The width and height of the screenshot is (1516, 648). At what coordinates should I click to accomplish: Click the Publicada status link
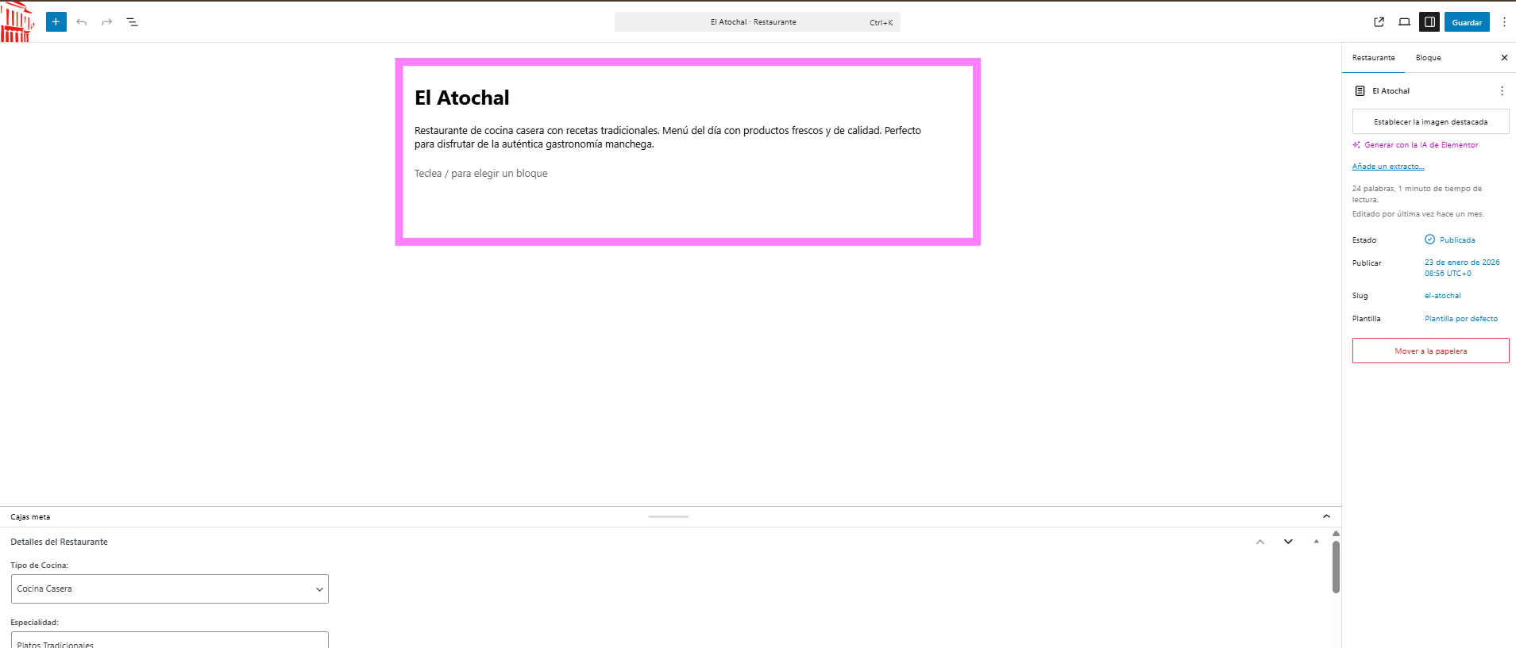click(x=1456, y=240)
